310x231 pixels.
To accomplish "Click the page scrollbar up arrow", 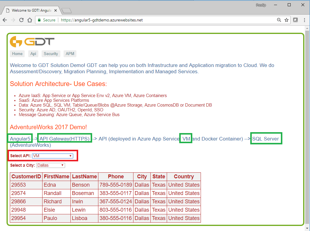I will pyautogui.click(x=307, y=28).
